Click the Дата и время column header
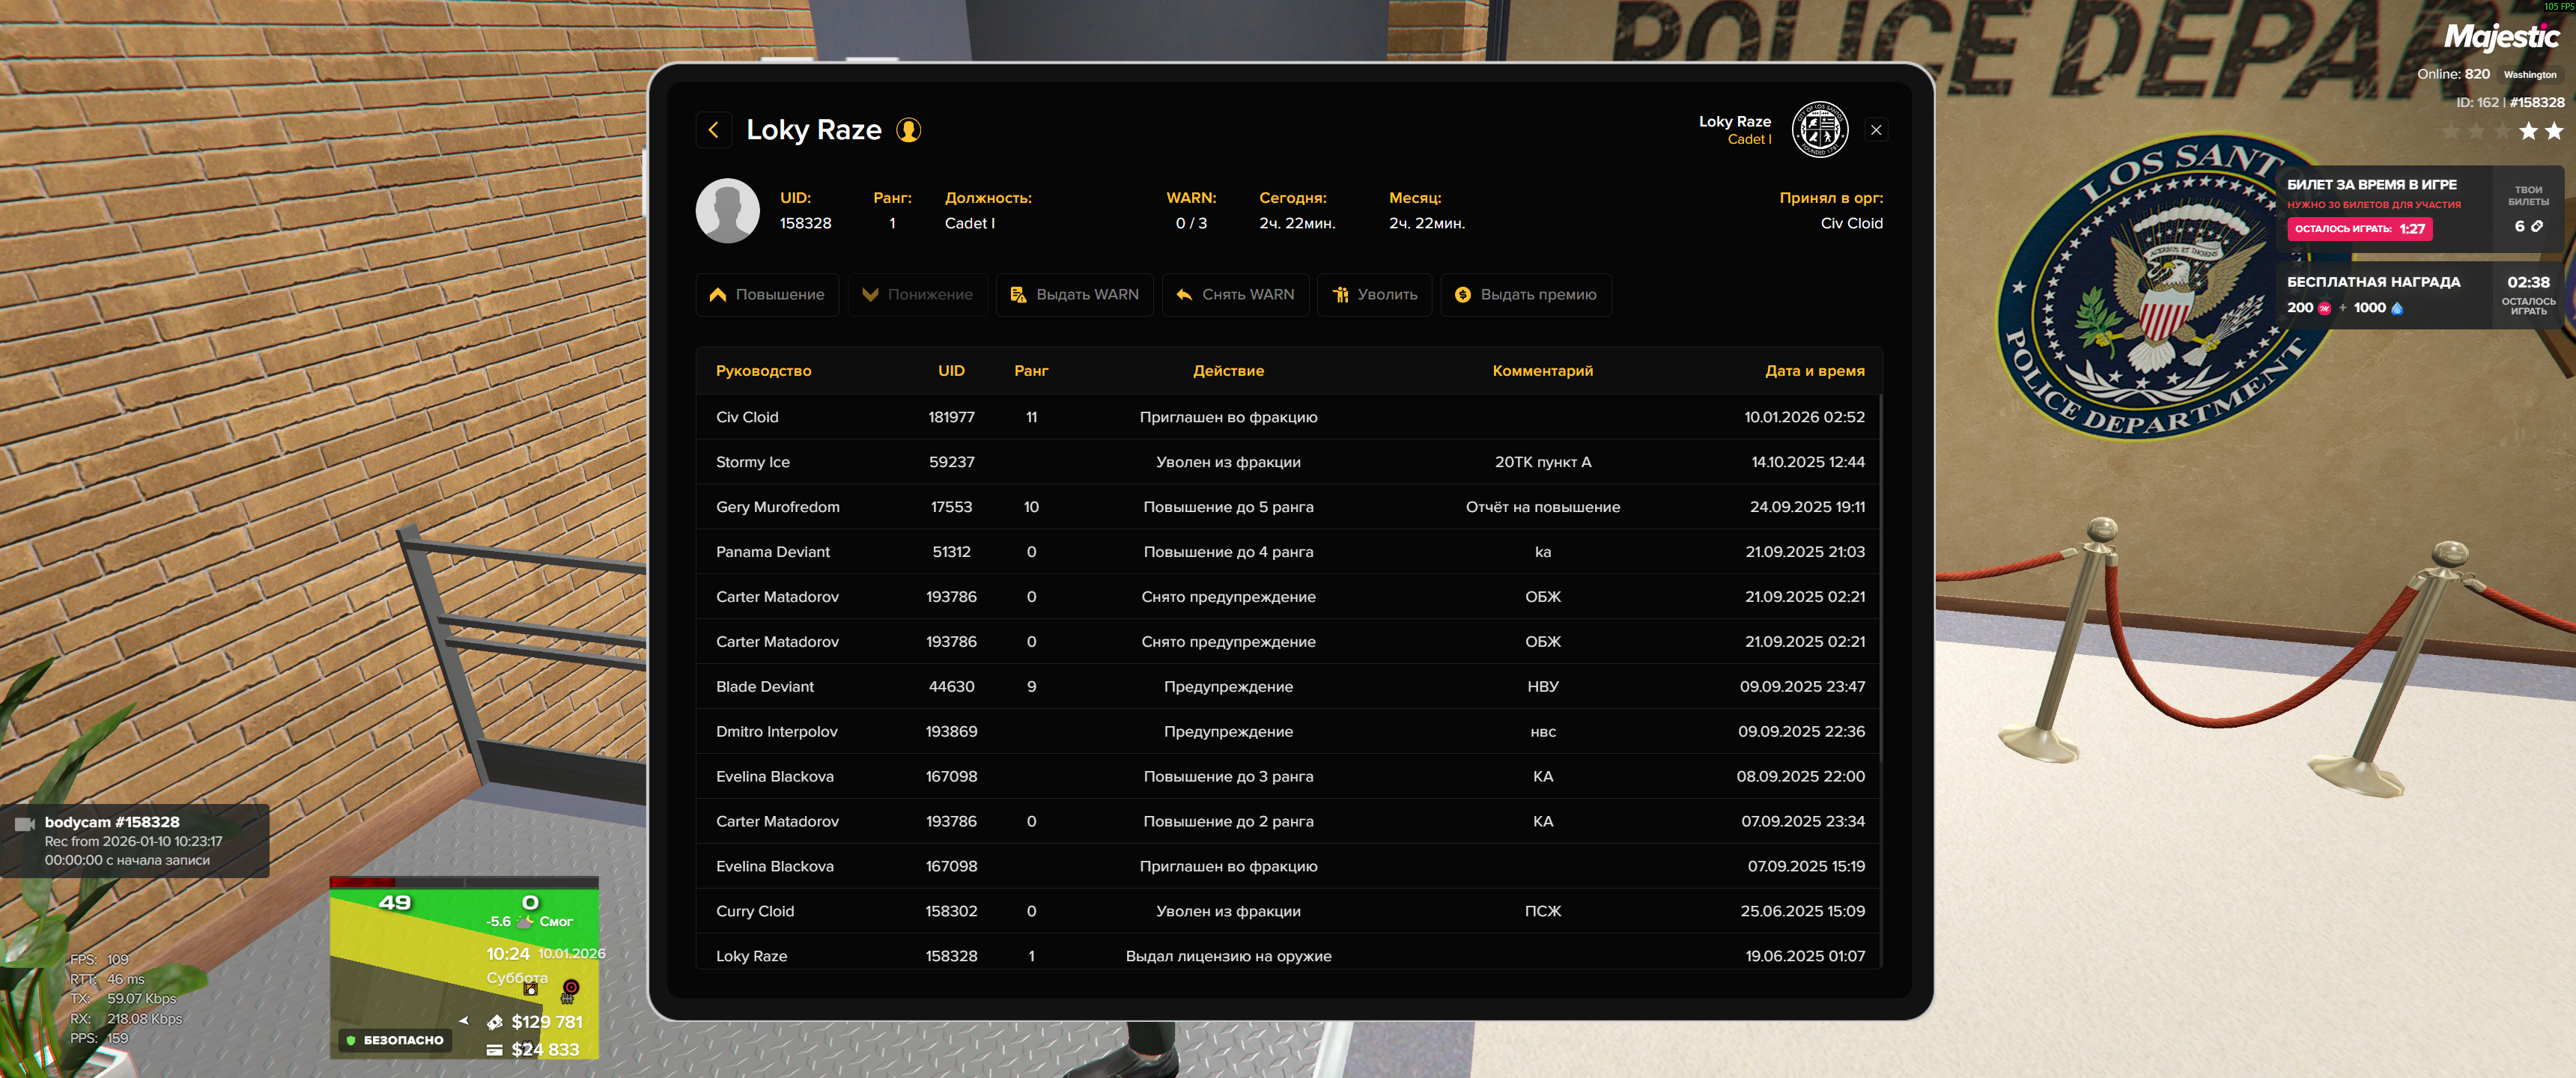Image resolution: width=2576 pixels, height=1078 pixels. click(1814, 371)
